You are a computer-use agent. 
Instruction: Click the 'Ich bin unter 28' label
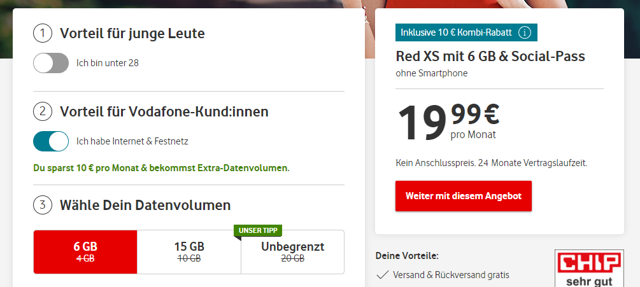coord(108,63)
